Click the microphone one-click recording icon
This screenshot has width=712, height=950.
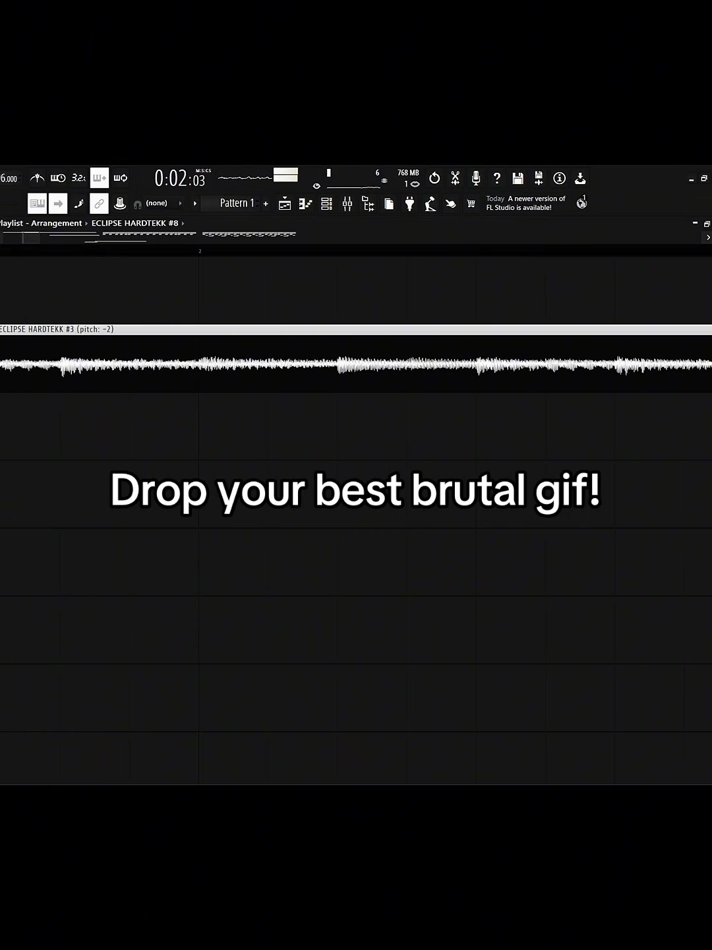(x=476, y=178)
